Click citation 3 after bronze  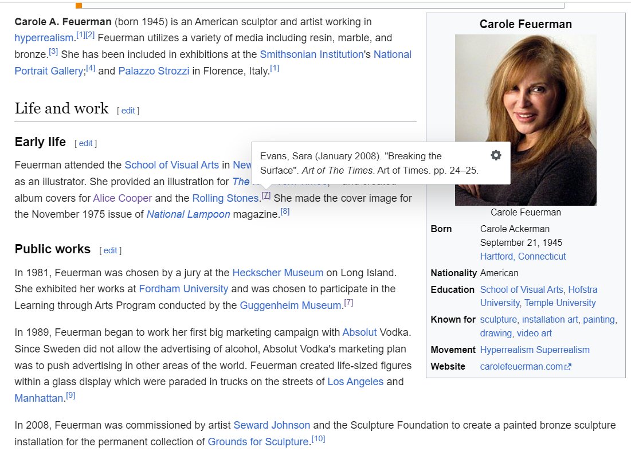(53, 52)
